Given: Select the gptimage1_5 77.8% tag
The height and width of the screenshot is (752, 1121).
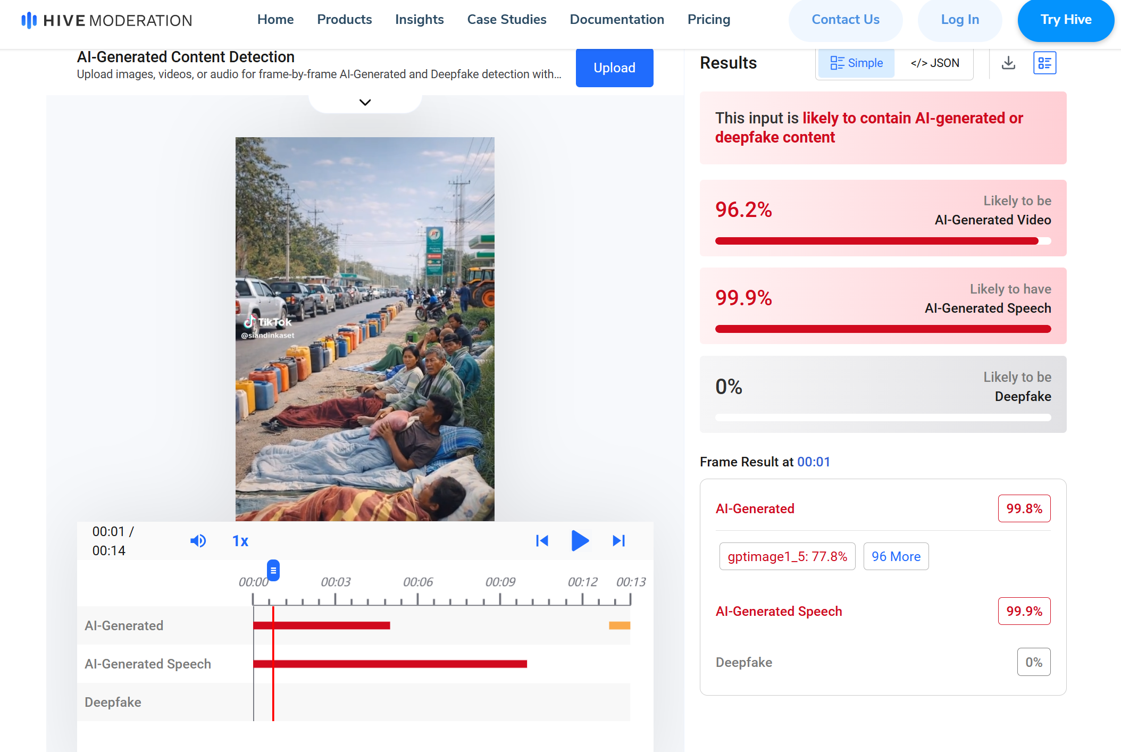Looking at the screenshot, I should pyautogui.click(x=787, y=556).
